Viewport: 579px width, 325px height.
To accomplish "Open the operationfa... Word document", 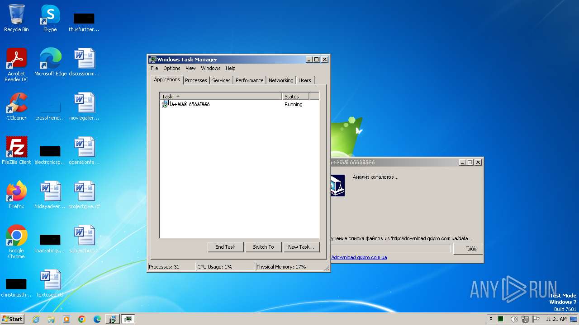I will tap(84, 151).
